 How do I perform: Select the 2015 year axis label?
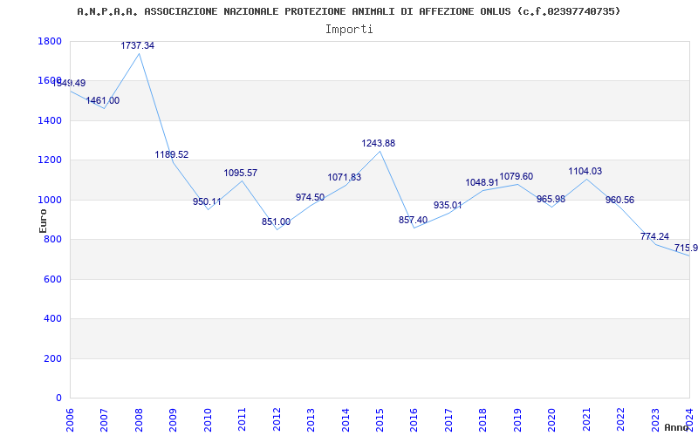(x=380, y=419)
